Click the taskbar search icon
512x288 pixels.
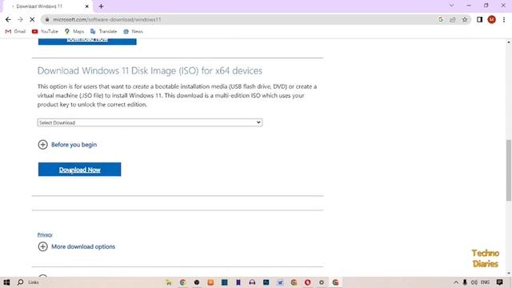[20, 282]
